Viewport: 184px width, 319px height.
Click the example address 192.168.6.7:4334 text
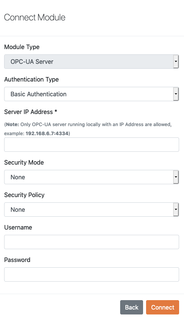coord(47,134)
